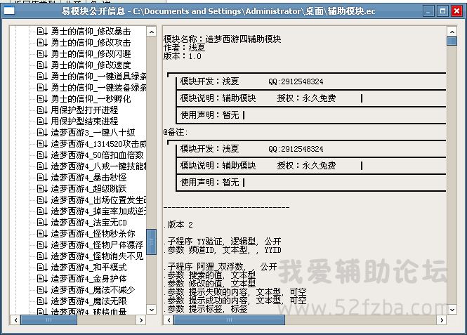Click the 参数 提示标签 line
Screen dimensions: 467x335
[x=206, y=309]
